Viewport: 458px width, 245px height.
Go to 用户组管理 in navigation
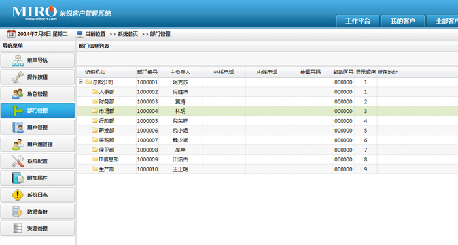(37, 144)
